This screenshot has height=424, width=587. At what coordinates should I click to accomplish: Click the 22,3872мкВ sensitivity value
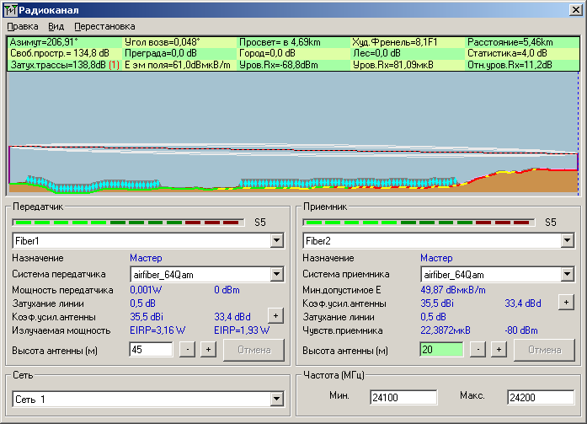tap(446, 330)
